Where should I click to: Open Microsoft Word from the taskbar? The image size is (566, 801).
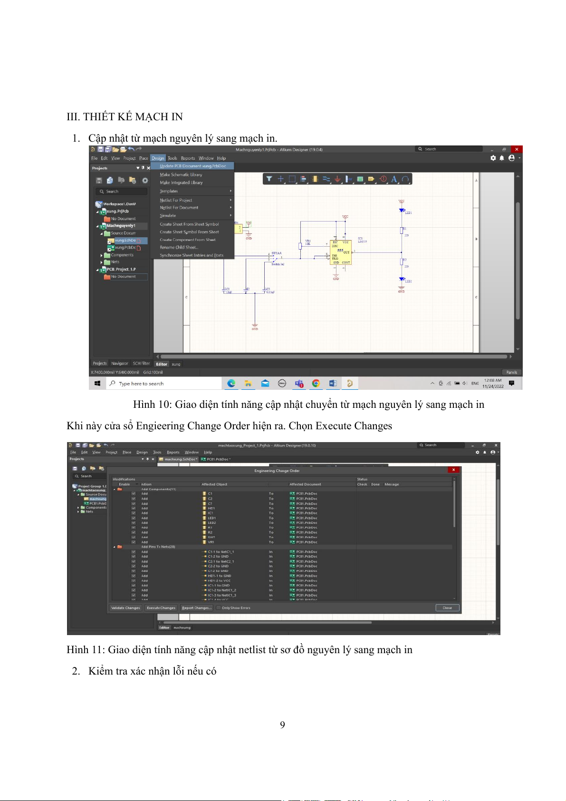click(333, 383)
